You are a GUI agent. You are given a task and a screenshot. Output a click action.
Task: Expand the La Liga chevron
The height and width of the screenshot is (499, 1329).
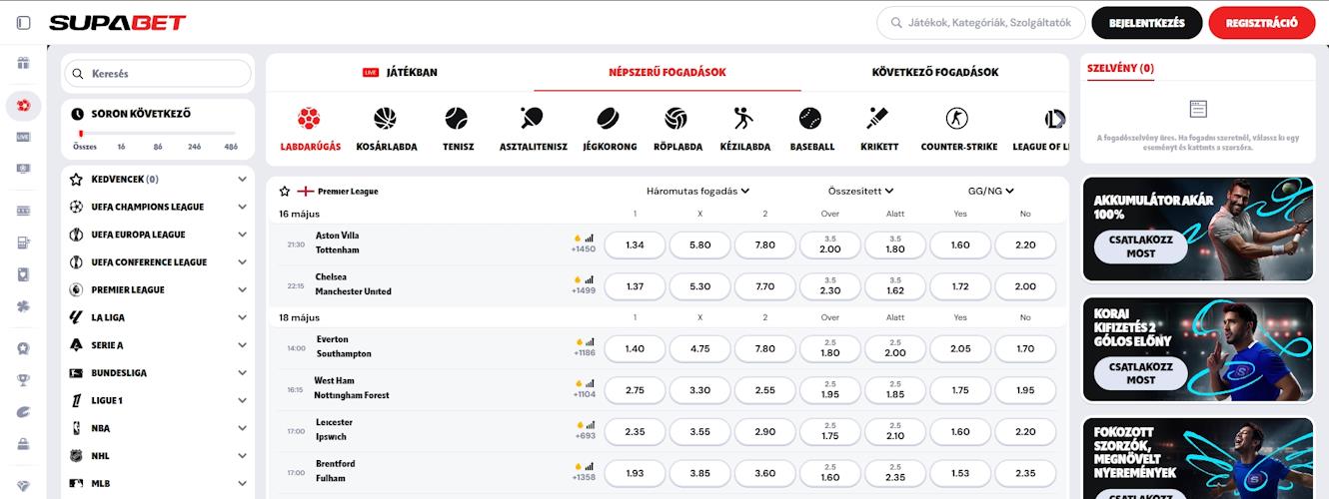242,317
